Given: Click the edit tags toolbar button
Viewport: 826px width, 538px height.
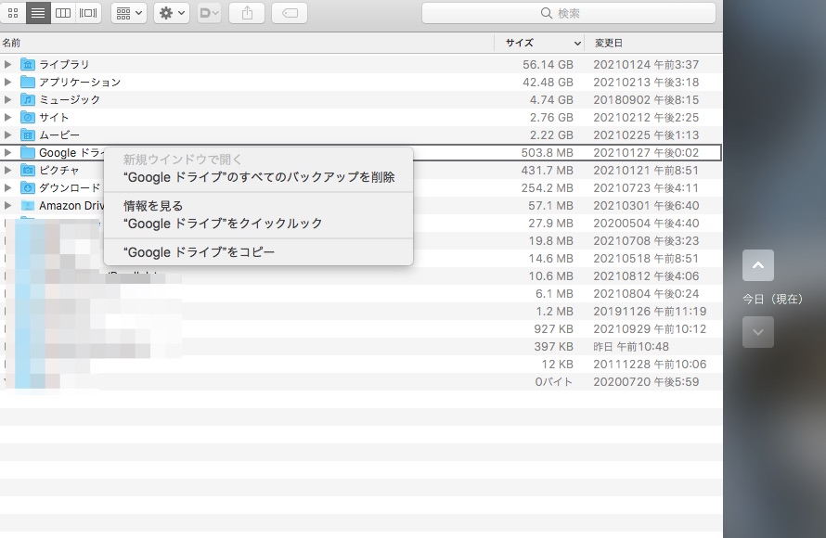Looking at the screenshot, I should click(x=290, y=13).
